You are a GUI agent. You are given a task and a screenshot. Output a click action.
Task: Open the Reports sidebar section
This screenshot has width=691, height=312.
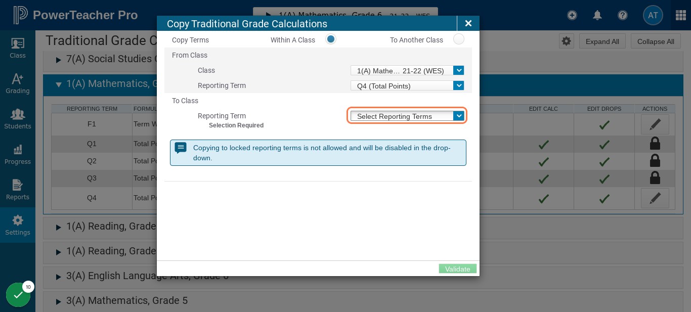(18, 190)
